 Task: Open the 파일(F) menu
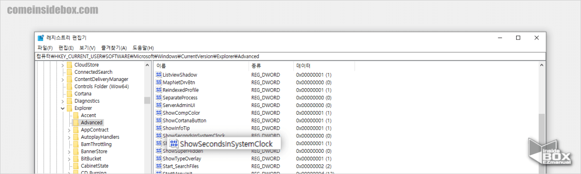point(45,48)
